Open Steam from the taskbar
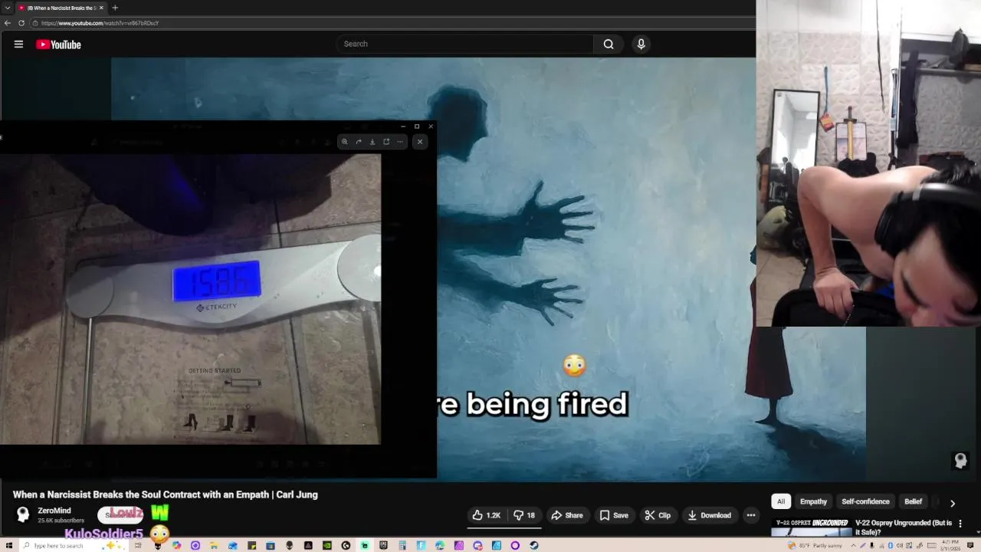Screen dimensions: 981x552 533,545
